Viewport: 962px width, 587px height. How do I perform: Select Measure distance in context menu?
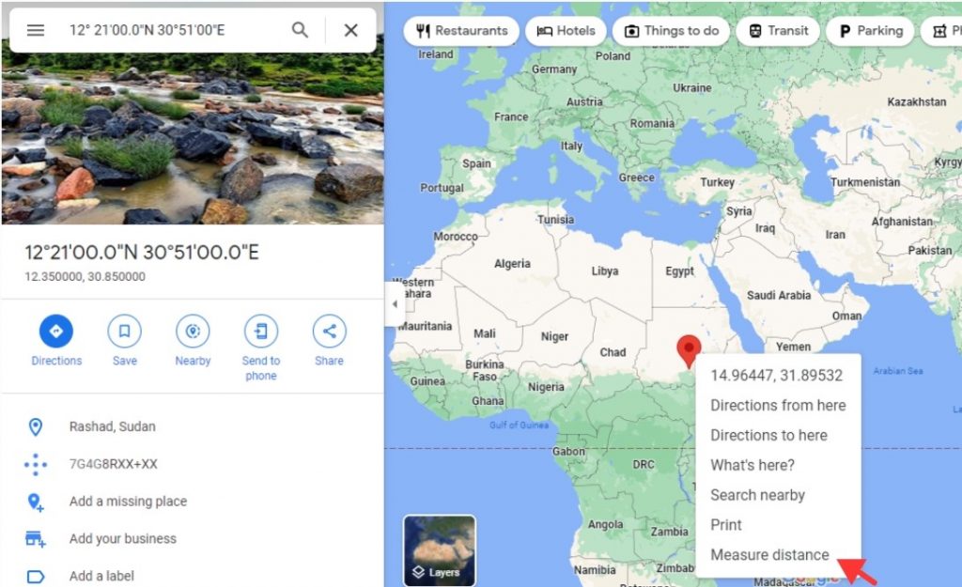click(769, 554)
